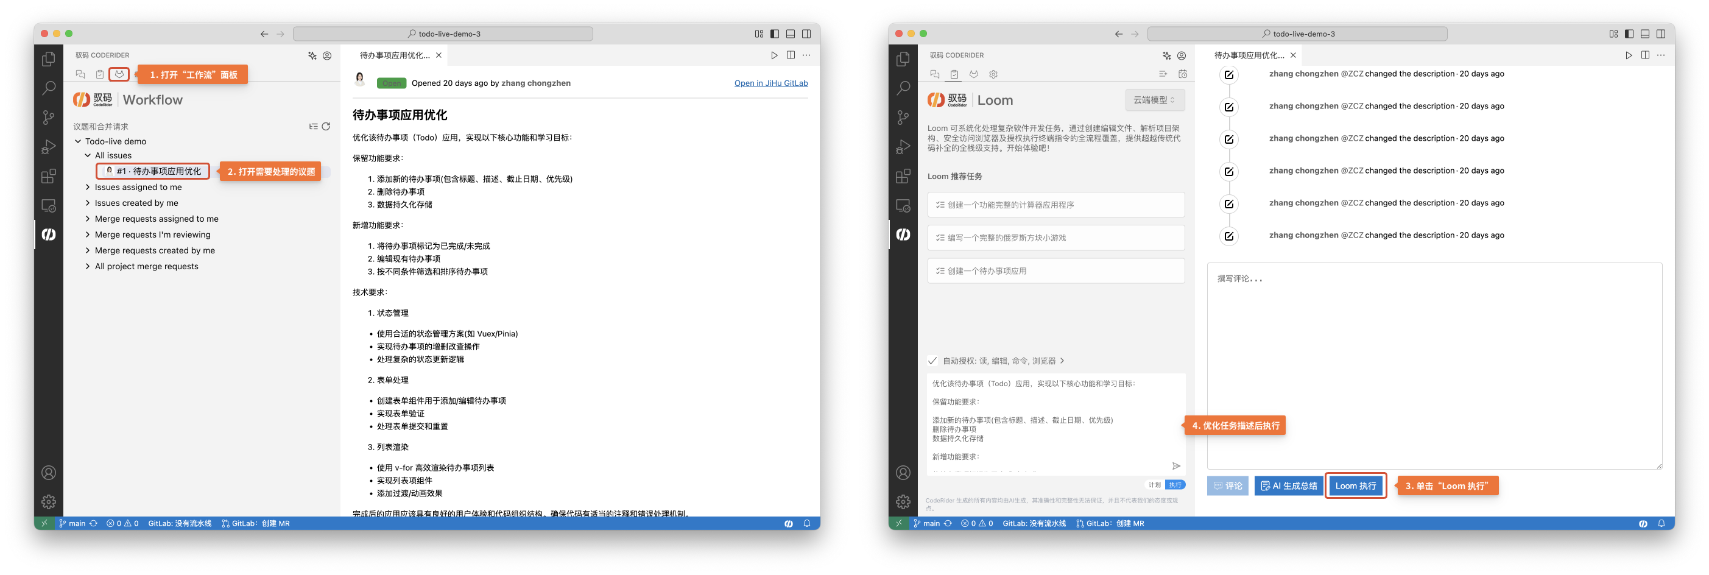
Task: Click the 撰写评论 comment text area
Action: tap(1434, 366)
